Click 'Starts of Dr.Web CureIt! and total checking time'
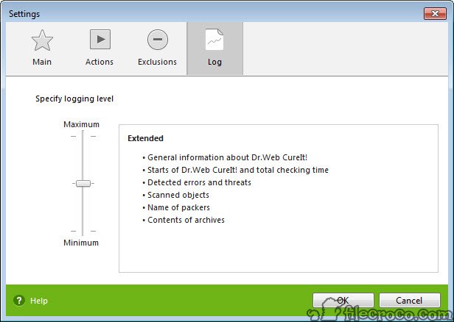The height and width of the screenshot is (322, 454). tap(238, 170)
